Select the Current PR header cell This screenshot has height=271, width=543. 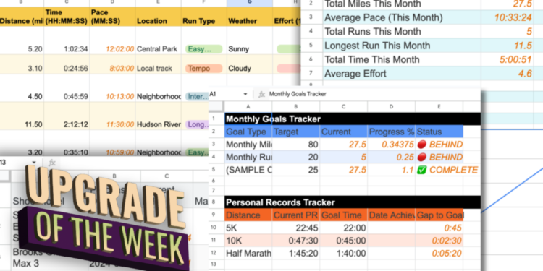(x=295, y=215)
